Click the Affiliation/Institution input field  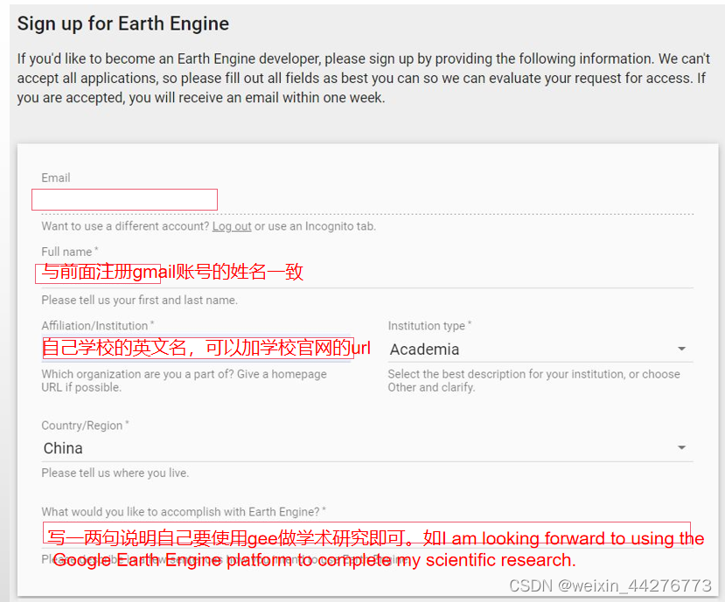tap(196, 349)
